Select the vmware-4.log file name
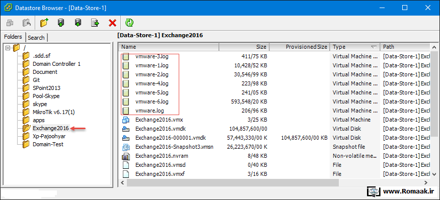 point(152,83)
